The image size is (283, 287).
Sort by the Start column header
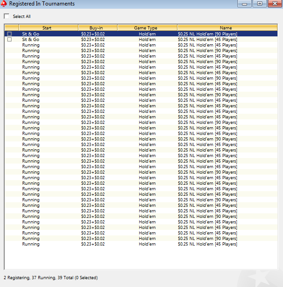click(x=48, y=28)
